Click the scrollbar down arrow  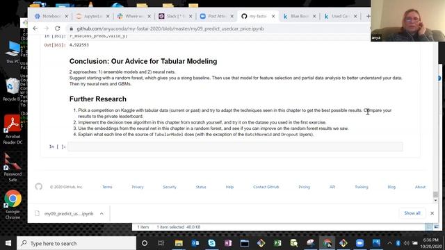click(x=436, y=201)
